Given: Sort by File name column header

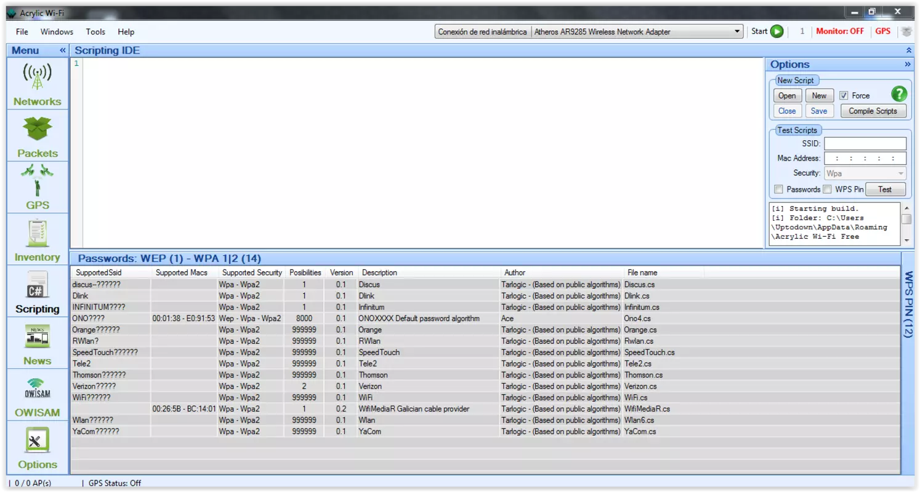Looking at the screenshot, I should point(663,272).
